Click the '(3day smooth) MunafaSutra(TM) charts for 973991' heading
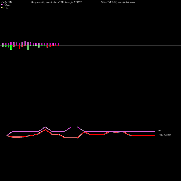181x181 pixels. click(56, 2)
